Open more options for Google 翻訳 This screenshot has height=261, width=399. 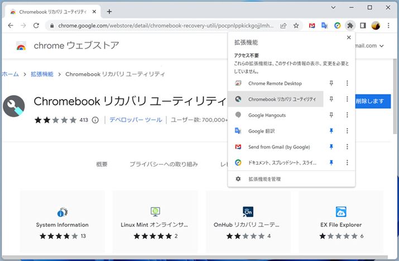coord(347,131)
